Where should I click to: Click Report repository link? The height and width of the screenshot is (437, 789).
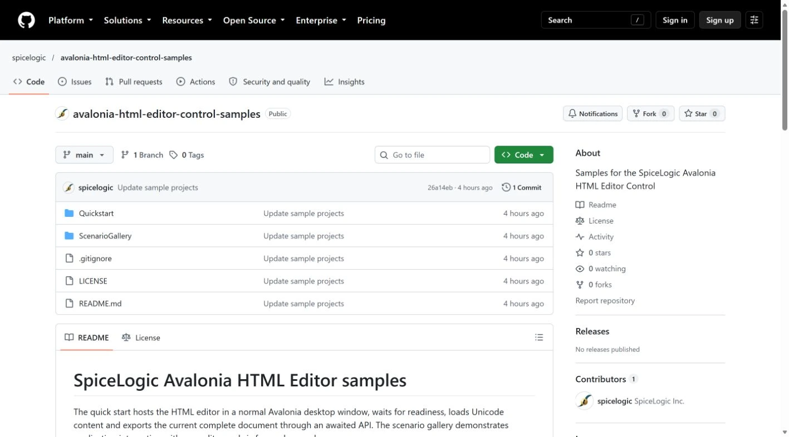click(x=605, y=301)
